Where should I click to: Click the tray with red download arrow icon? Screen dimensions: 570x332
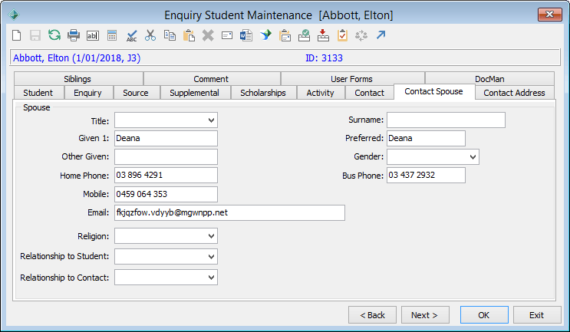tap(323, 35)
